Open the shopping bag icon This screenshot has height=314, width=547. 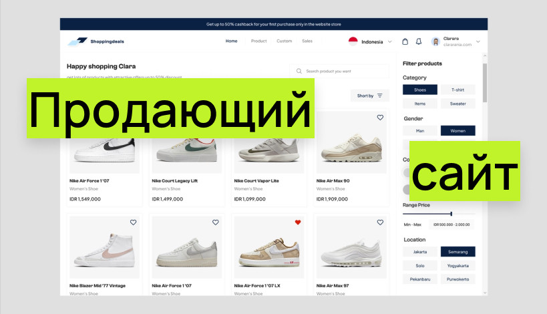405,41
